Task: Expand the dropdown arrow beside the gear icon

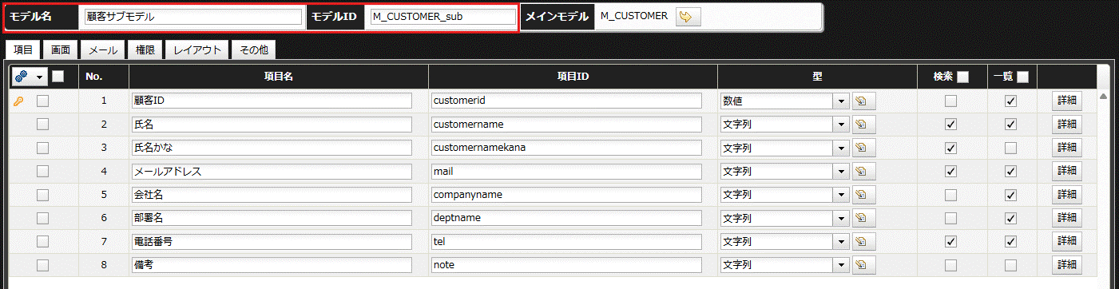Action: 38,77
